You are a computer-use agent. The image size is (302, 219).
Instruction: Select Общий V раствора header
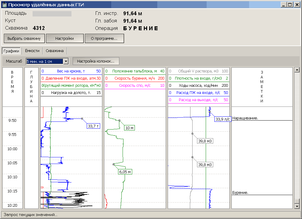pos(199,71)
